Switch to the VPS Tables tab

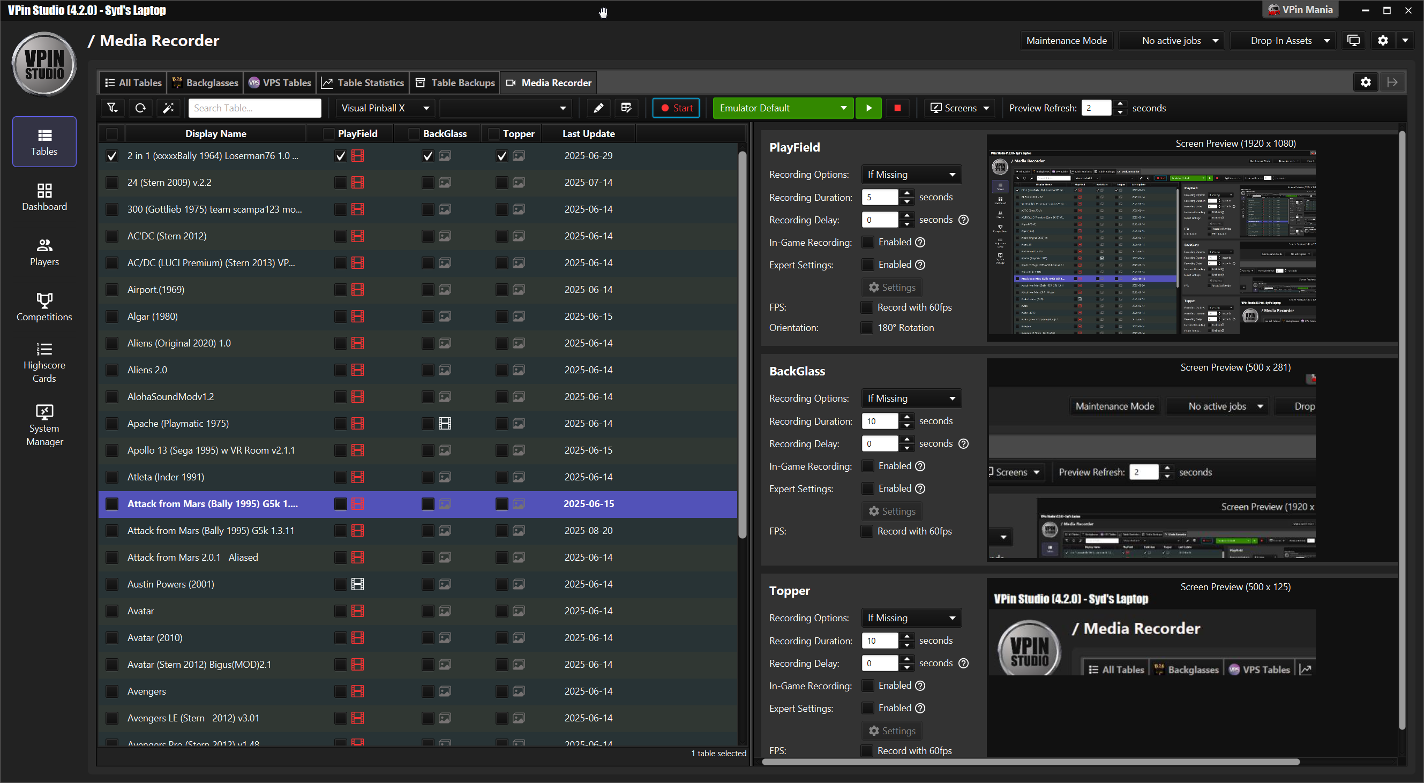(280, 82)
